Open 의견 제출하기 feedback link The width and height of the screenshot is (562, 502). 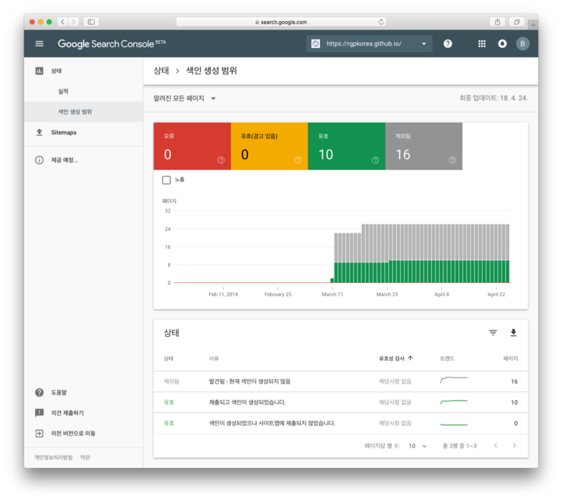[x=67, y=413]
